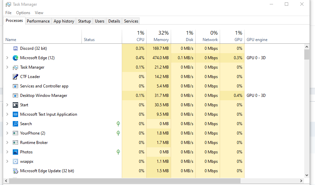
Task: Click the vertical scrollbar up arrow
Action: [307, 47]
